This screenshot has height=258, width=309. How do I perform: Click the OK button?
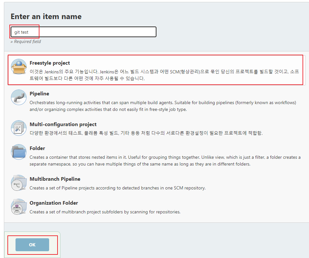32,245
